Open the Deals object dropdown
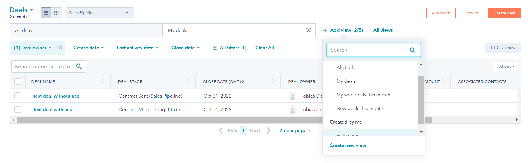This screenshot has height=163, width=528. pos(22,10)
